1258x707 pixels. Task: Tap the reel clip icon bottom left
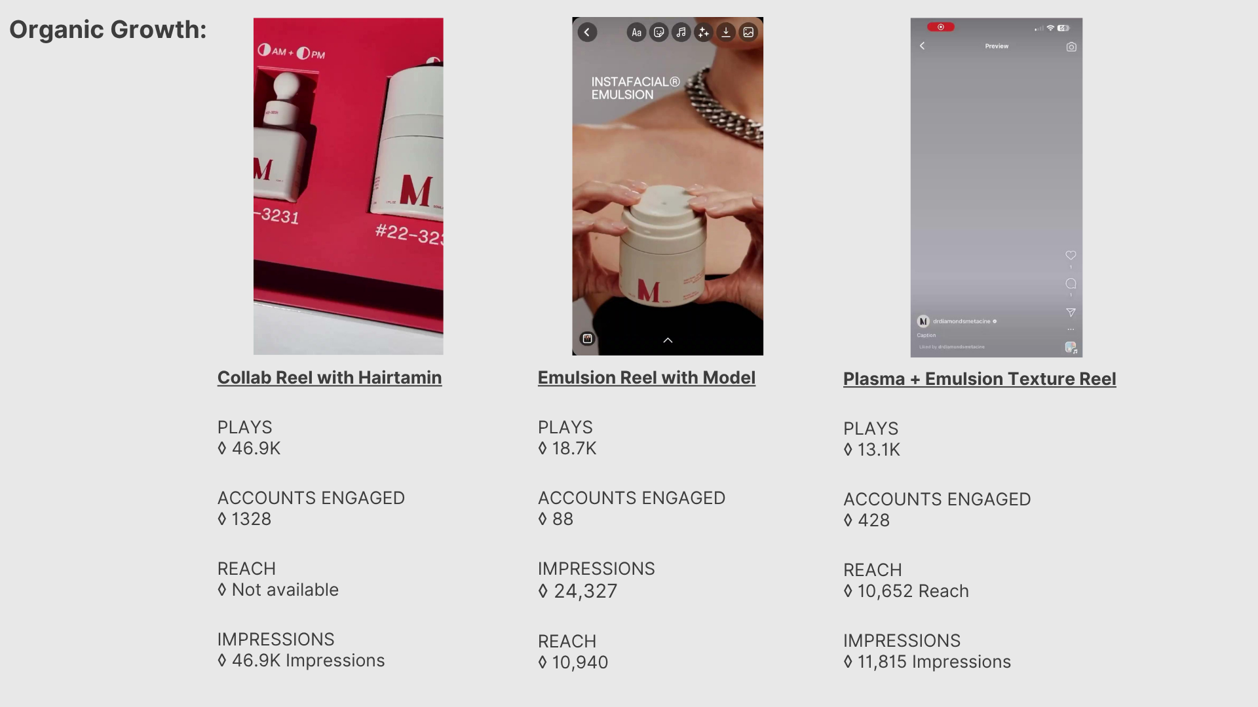pos(587,338)
